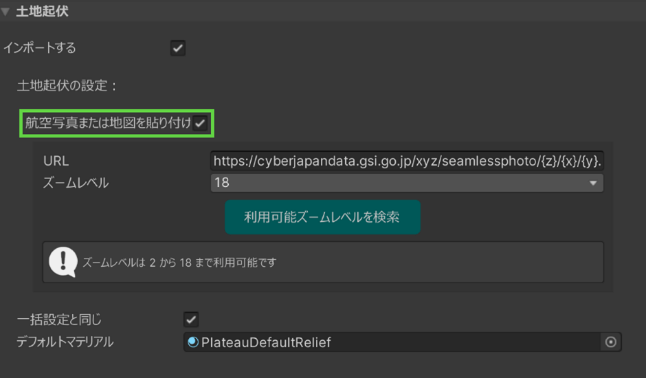
Task: Click the 土地起伏の設定： label
Action: 67,85
